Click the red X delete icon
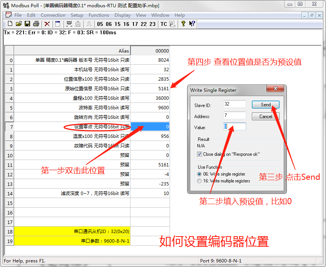The height and width of the screenshot is (267, 326). 47,24
